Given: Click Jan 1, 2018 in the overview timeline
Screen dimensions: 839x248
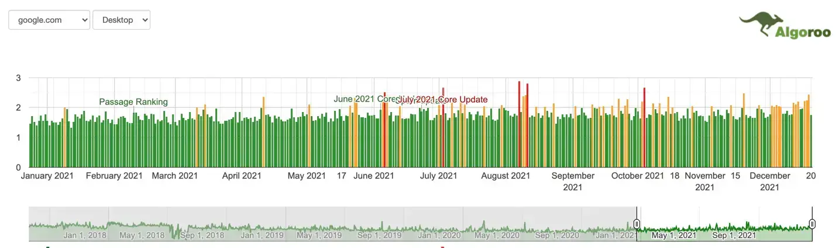Looking at the screenshot, I should 85,236.
